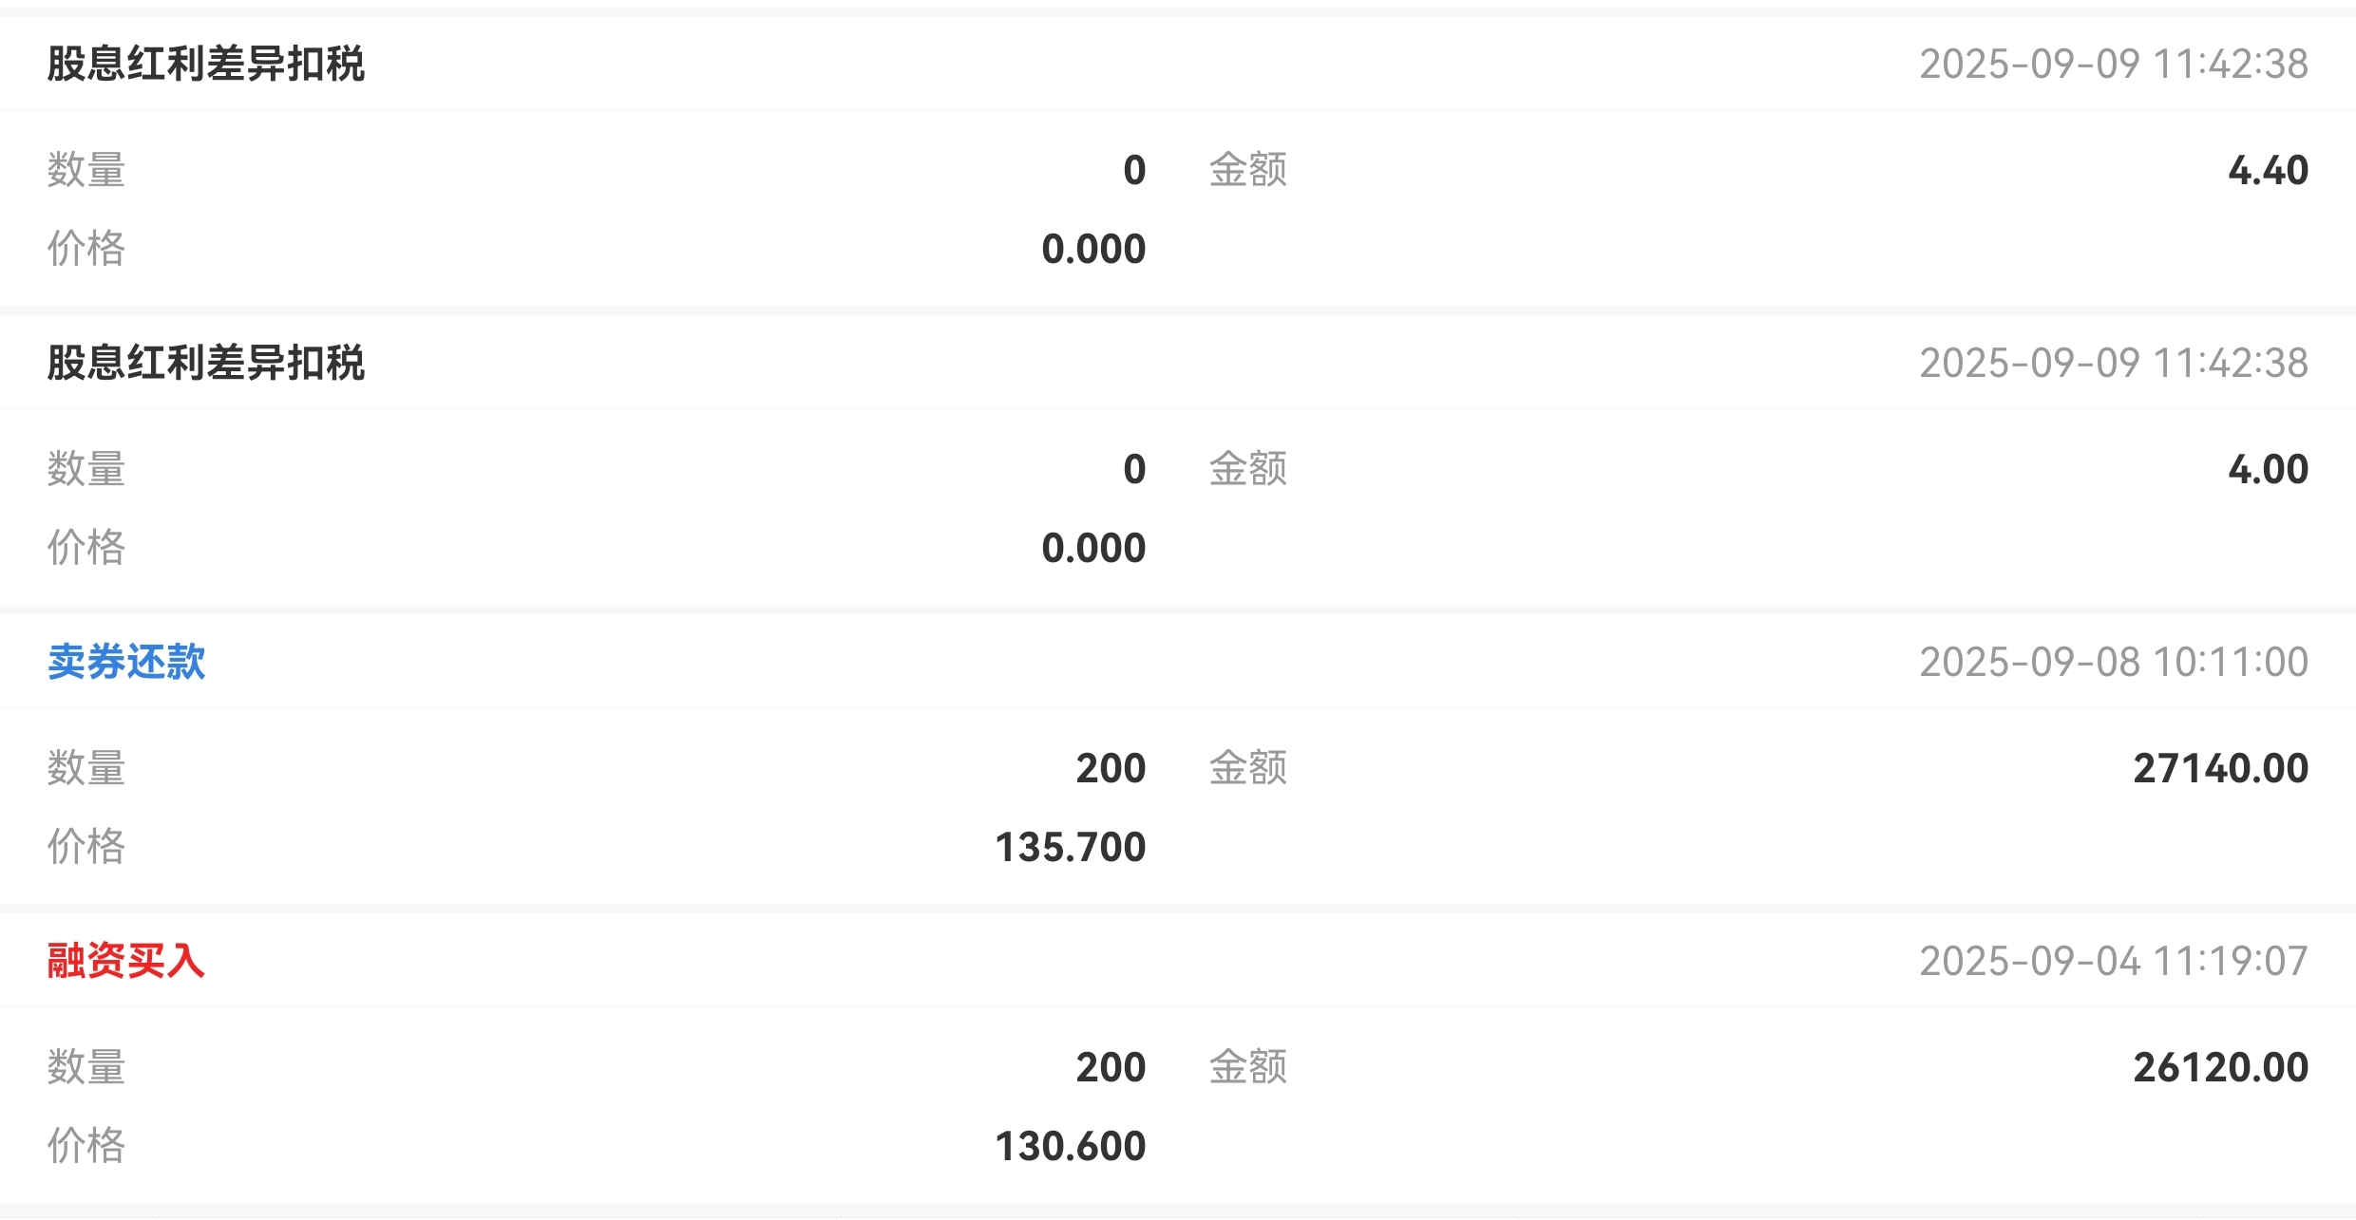Image resolution: width=2356 pixels, height=1220 pixels.
Task: Click the 金额 label in 卖券还款 record
Action: coord(1247,768)
